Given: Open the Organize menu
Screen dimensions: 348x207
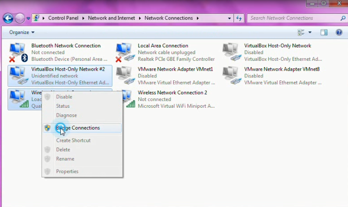Looking at the screenshot, I should click(22, 32).
